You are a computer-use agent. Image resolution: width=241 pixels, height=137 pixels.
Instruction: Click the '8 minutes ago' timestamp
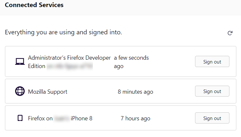pyautogui.click(x=135, y=92)
